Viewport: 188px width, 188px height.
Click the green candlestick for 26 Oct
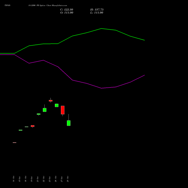tap(57, 105)
